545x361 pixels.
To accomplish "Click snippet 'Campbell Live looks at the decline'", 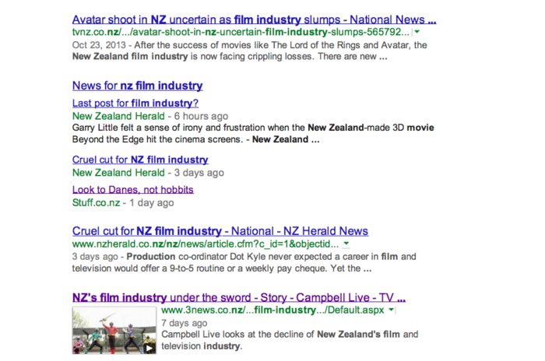I will tap(290, 340).
